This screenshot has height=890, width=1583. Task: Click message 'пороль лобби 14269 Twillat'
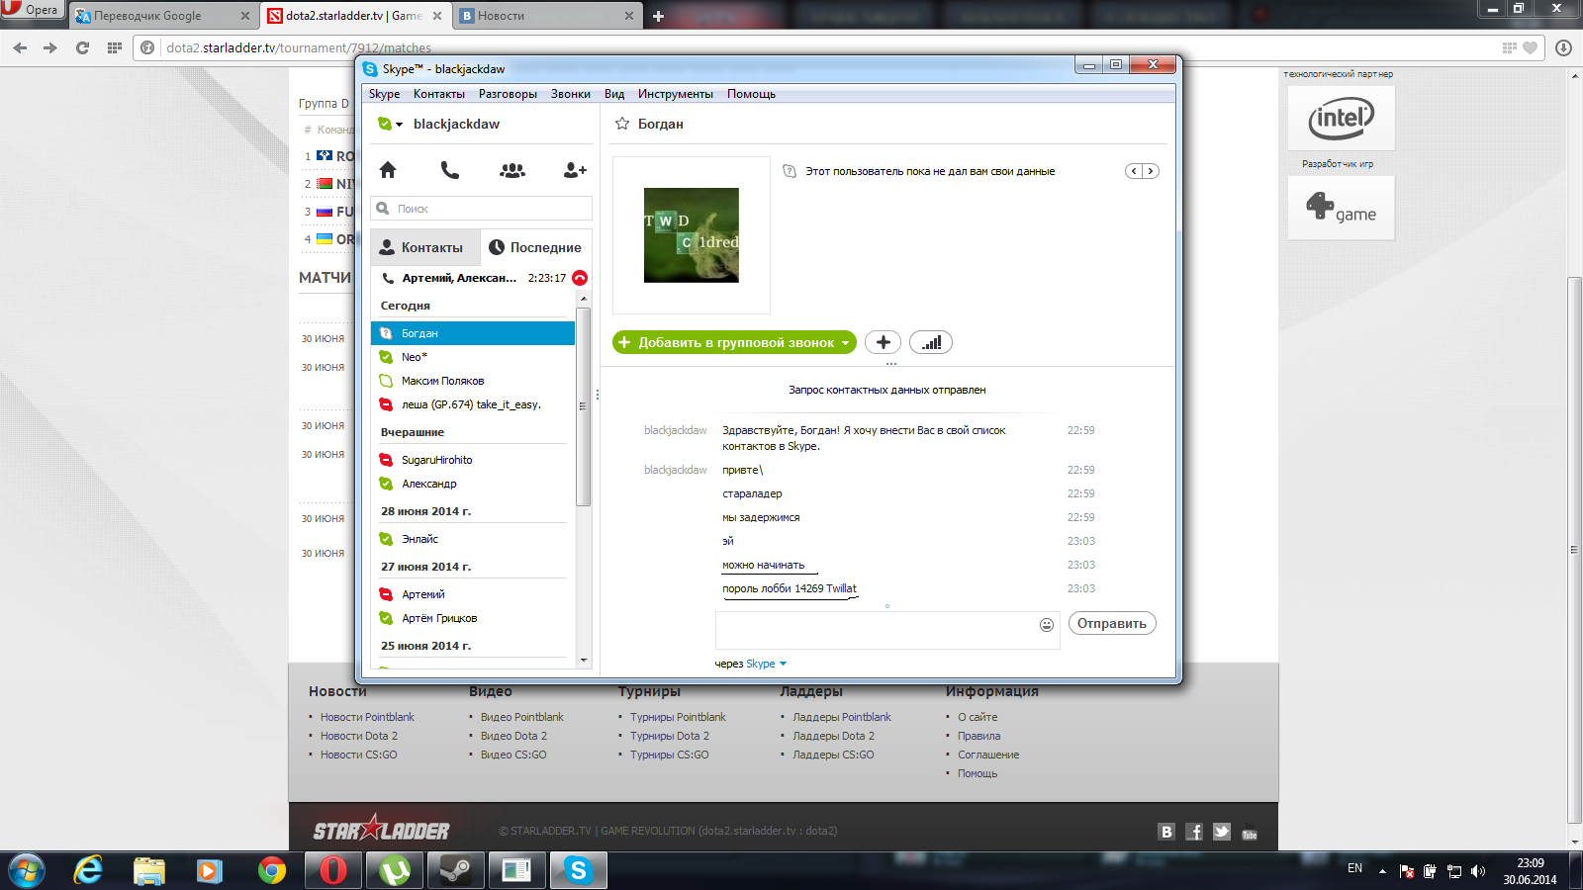[790, 588]
